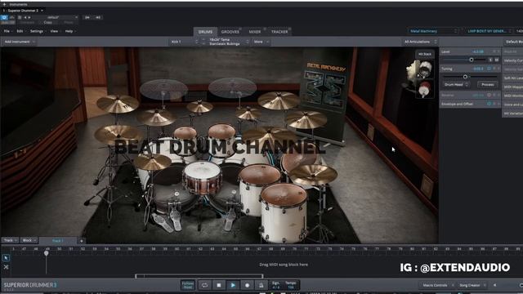Open the Block dropdown menu
This screenshot has width=523, height=294.
(x=29, y=240)
